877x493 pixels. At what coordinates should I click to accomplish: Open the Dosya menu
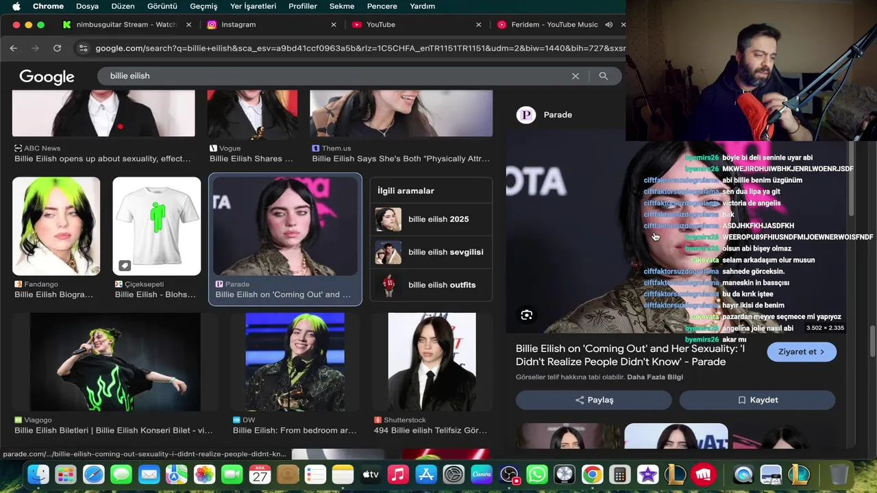tap(87, 6)
